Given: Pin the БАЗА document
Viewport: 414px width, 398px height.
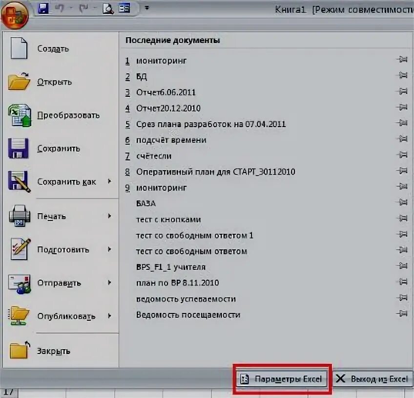Looking at the screenshot, I should pyautogui.click(x=402, y=202).
